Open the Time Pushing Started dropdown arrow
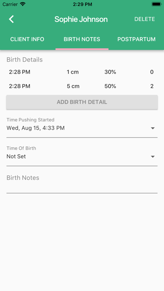 tap(153, 128)
